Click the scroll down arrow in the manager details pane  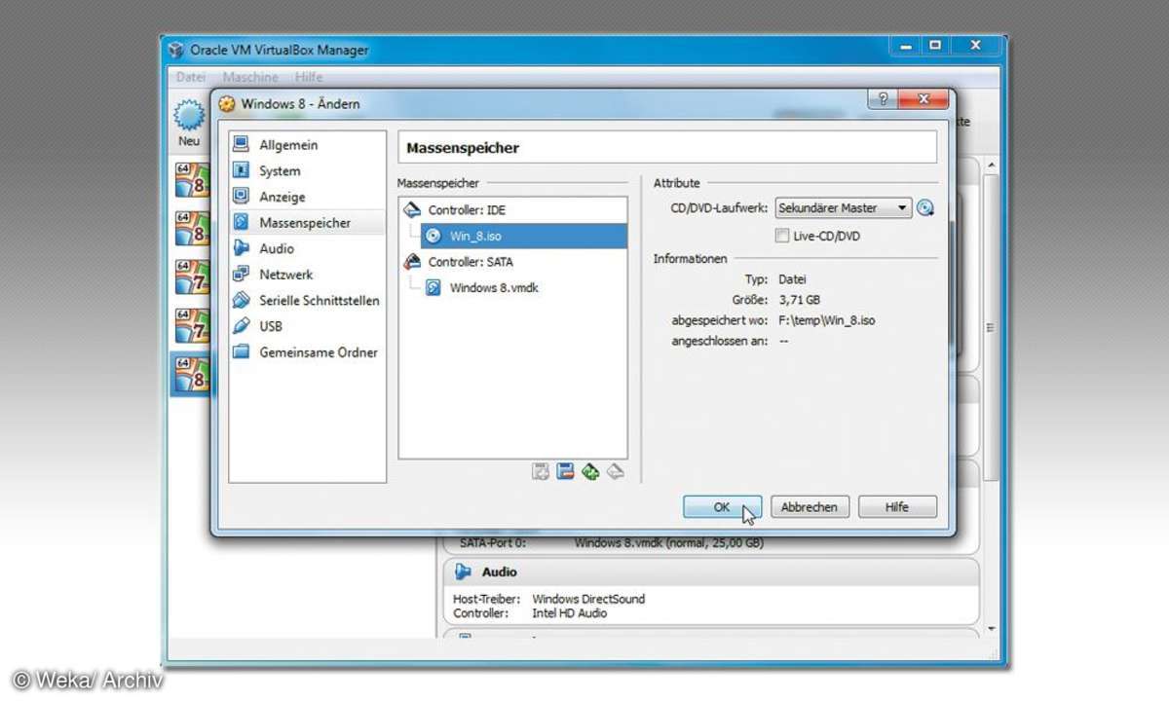point(992,629)
